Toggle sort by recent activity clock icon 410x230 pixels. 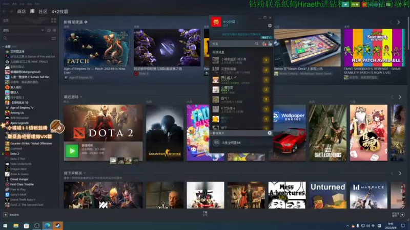click(49, 30)
